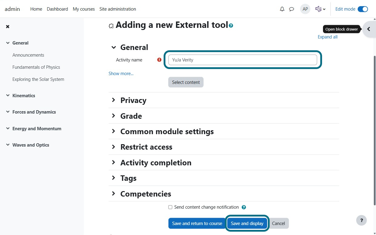Collapse the General form section

(114, 47)
